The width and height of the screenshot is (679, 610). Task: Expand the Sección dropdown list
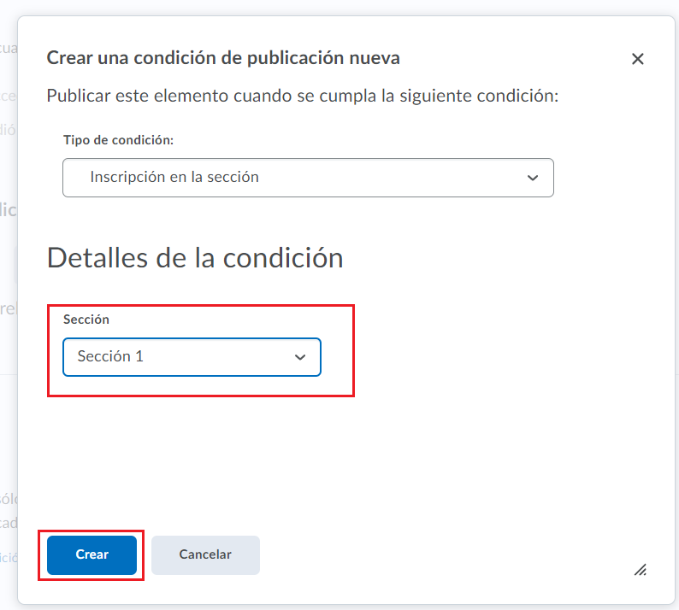pyautogui.click(x=192, y=357)
